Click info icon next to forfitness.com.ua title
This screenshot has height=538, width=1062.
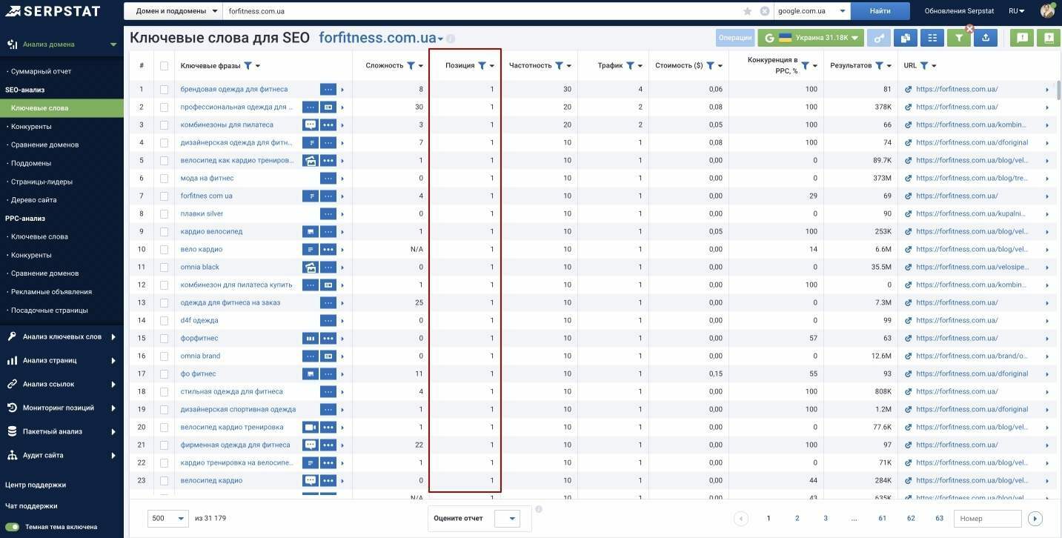[x=451, y=39]
